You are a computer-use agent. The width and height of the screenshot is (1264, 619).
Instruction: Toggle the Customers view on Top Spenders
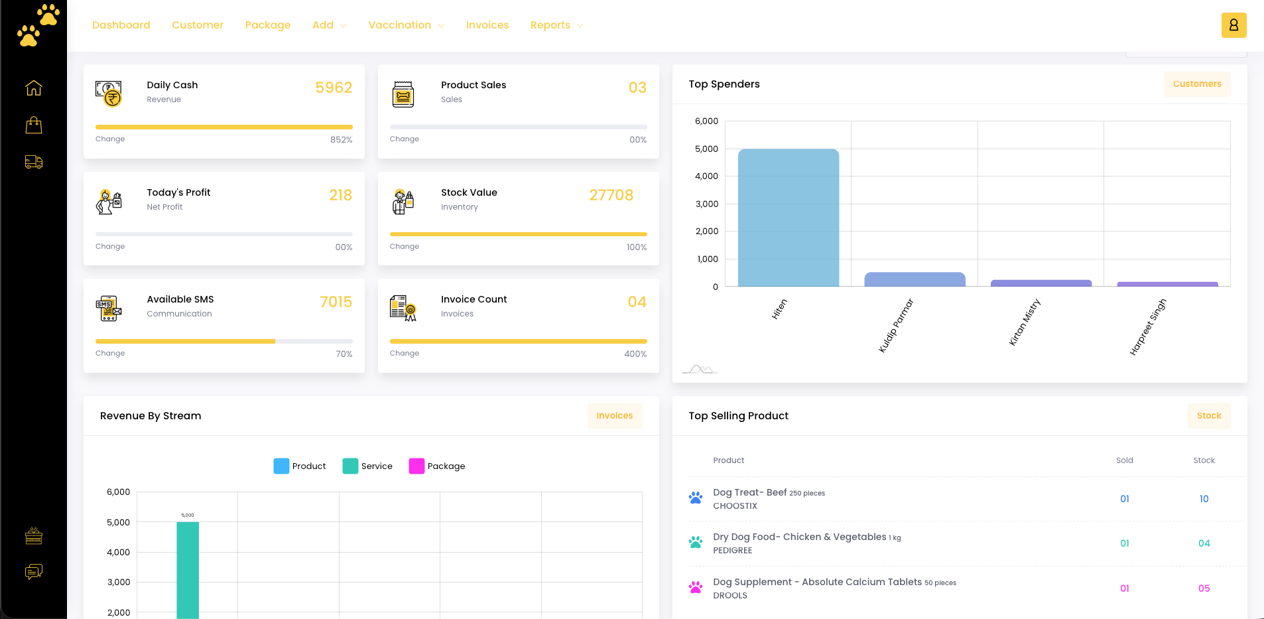click(x=1196, y=84)
